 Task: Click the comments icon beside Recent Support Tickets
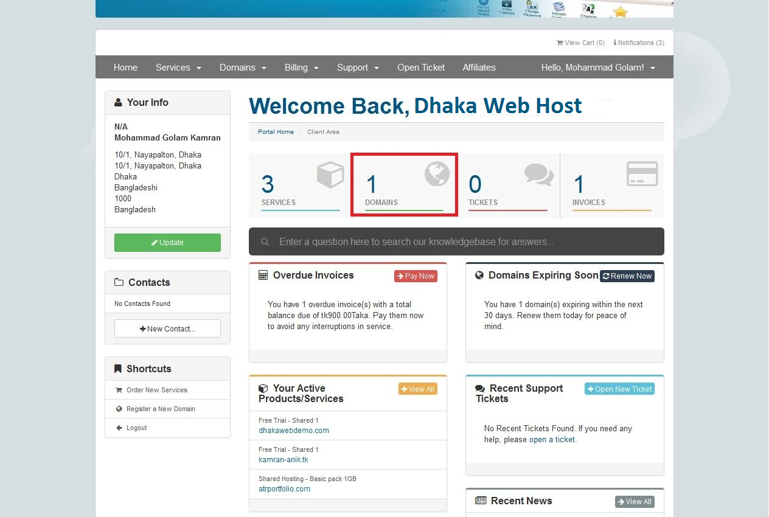[x=480, y=388]
